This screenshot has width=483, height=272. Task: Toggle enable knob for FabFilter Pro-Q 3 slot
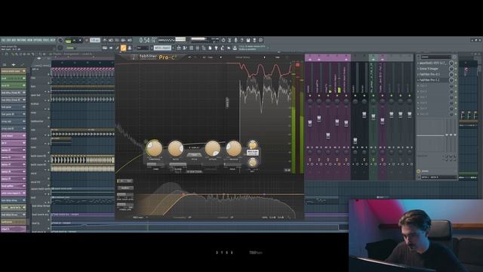coord(451,74)
